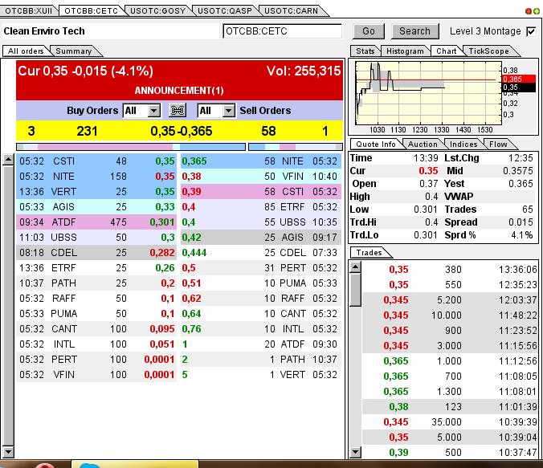Select UBSS sell order of 55
The height and width of the screenshot is (468, 543).
[x=261, y=222]
